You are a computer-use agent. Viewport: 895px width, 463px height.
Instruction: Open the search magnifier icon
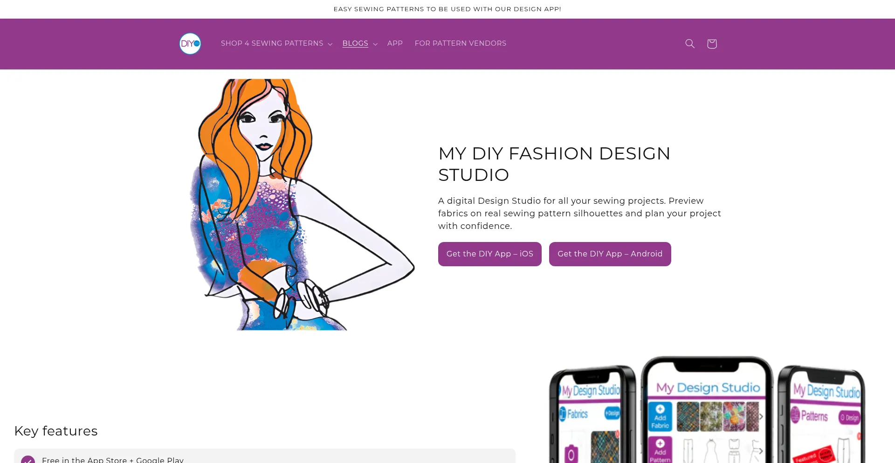(x=690, y=44)
